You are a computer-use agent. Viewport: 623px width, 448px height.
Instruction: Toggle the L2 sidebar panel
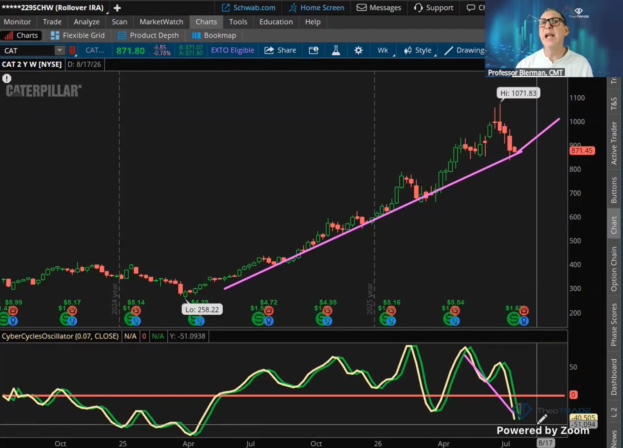coord(614,413)
